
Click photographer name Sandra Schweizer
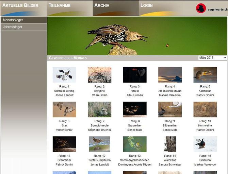170,164
